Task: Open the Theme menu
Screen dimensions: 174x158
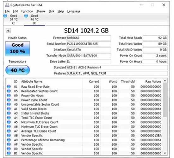Action: (41, 11)
